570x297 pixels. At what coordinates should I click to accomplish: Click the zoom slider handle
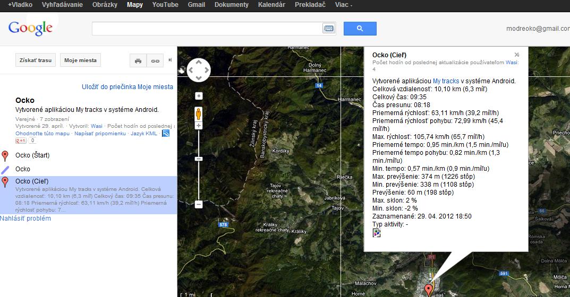coord(199,159)
